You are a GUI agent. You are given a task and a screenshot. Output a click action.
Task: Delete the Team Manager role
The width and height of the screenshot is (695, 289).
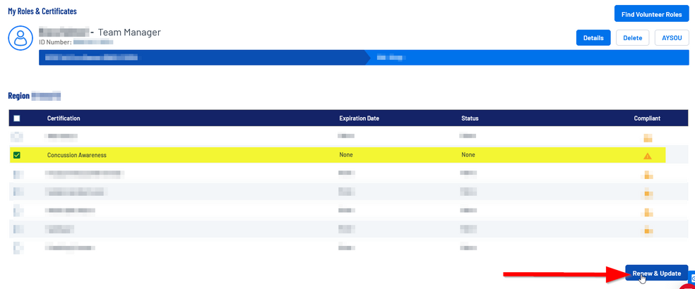pos(632,38)
